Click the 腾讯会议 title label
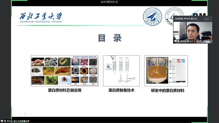Viewport: 219px width, 123px height. click(x=110, y=2)
